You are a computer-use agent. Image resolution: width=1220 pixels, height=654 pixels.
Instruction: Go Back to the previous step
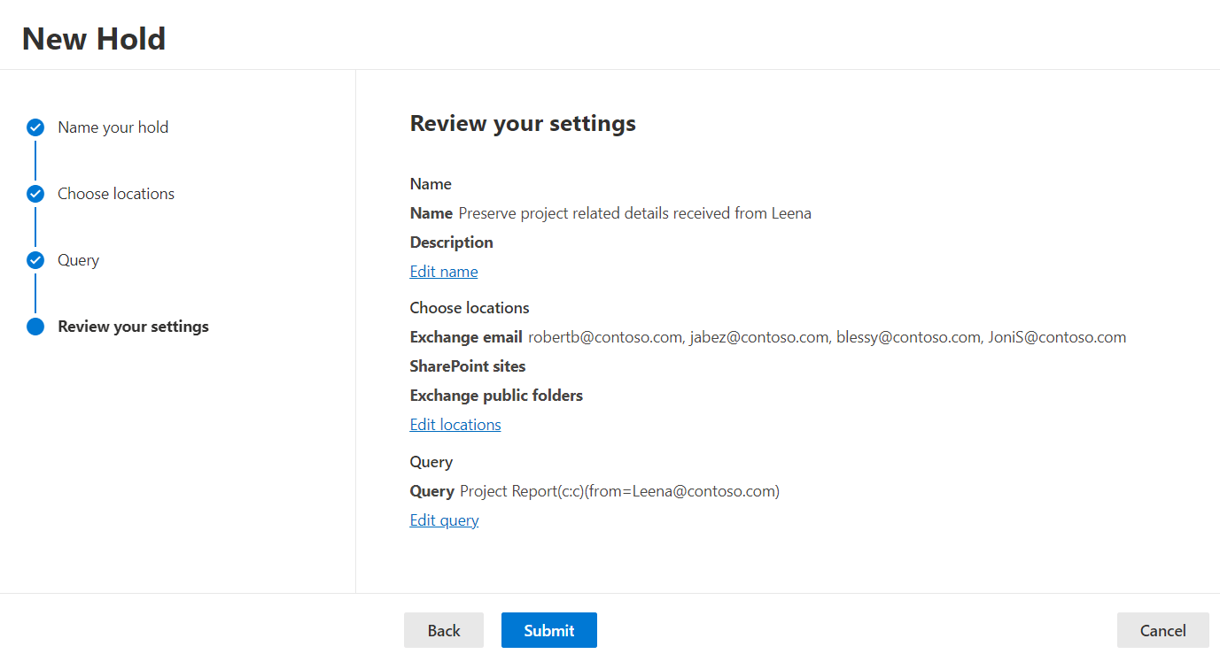tap(443, 629)
